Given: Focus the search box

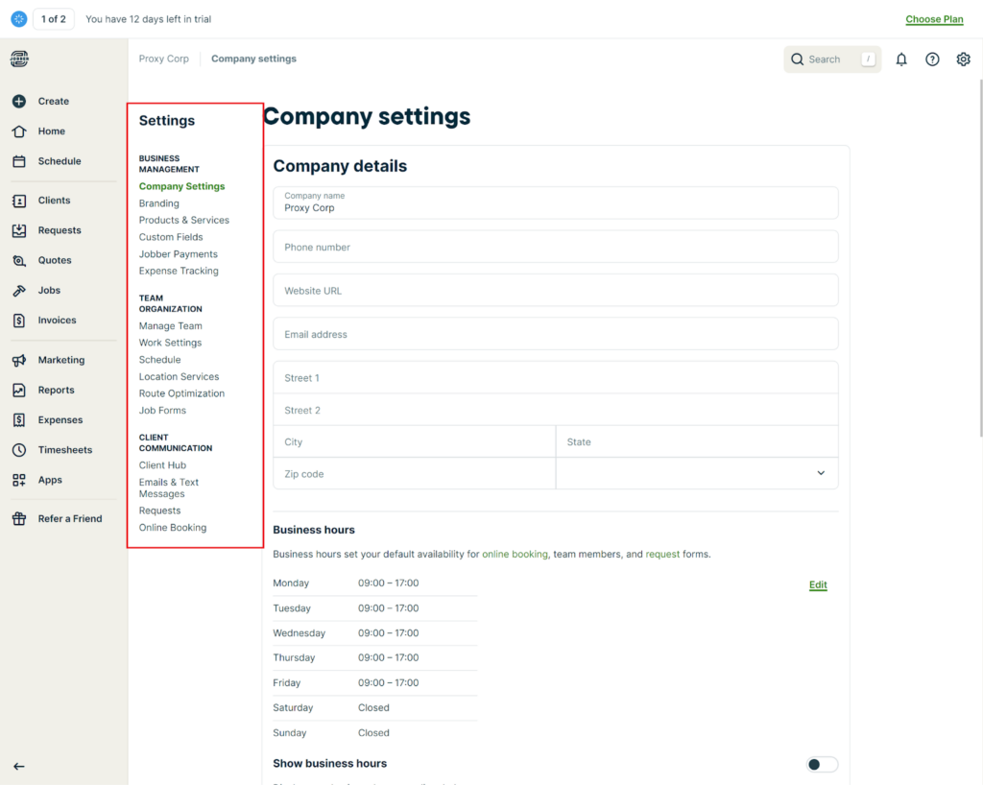Looking at the screenshot, I should point(826,59).
